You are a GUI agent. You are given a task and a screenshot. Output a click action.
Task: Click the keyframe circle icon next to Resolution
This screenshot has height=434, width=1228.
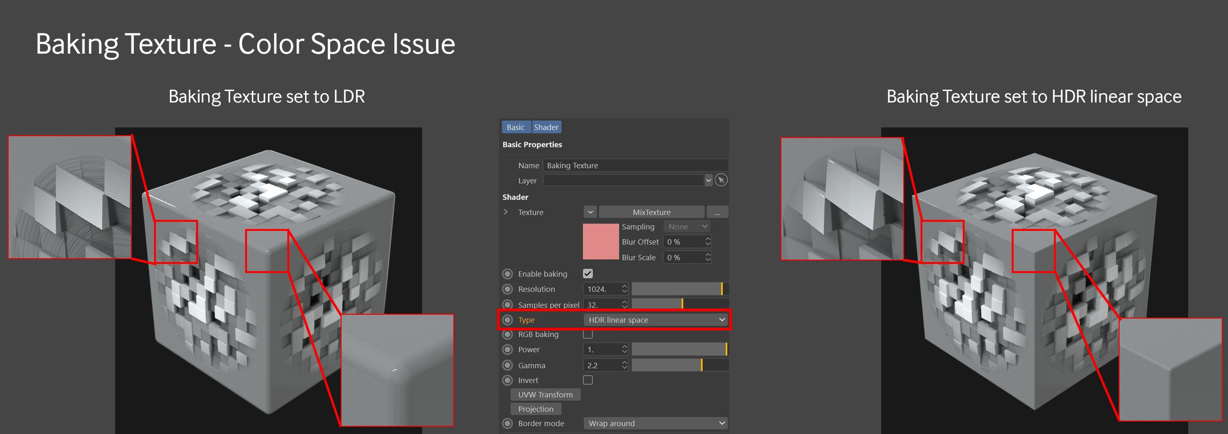point(508,289)
